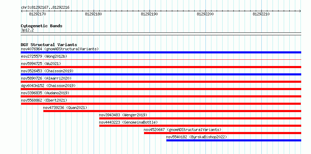Click nsv3396835 (Audano2019) label
311x154 pixels.
(x=45, y=93)
